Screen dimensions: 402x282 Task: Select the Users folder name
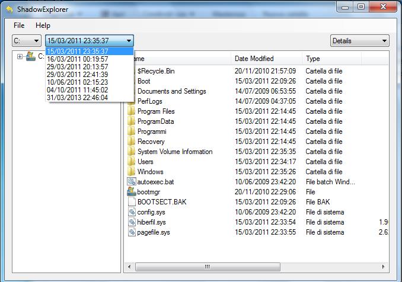pyautogui.click(x=145, y=162)
